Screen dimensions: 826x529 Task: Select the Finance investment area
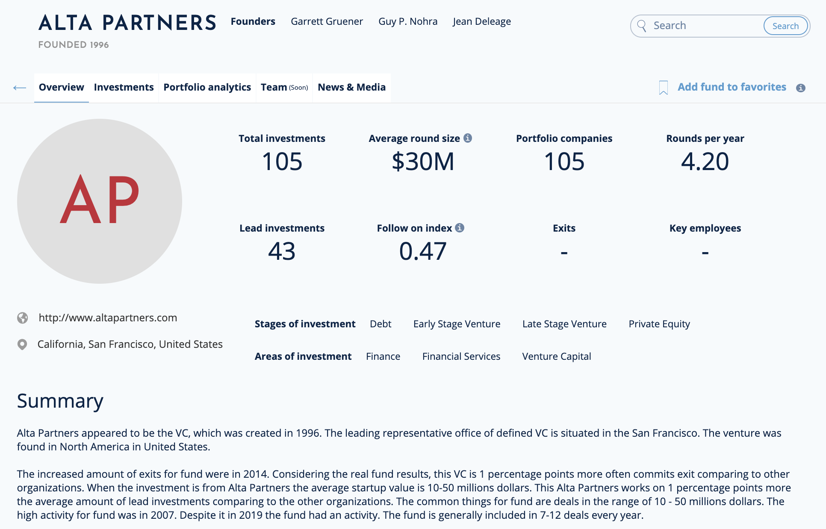point(383,356)
